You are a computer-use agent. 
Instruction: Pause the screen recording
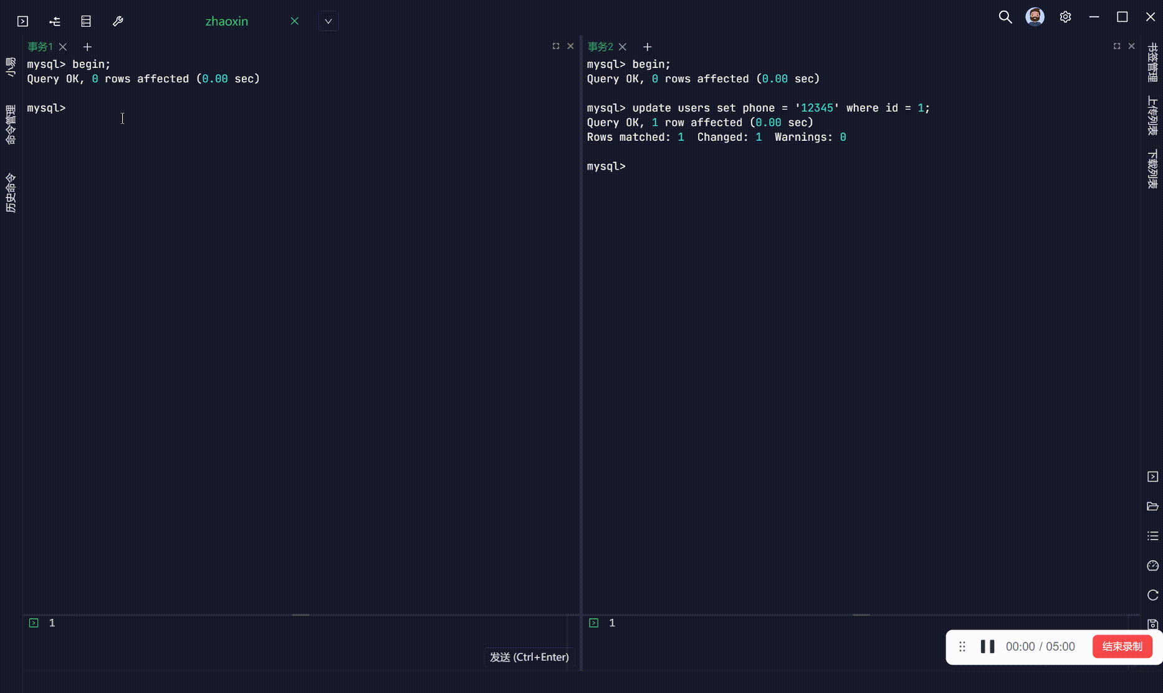(x=987, y=646)
